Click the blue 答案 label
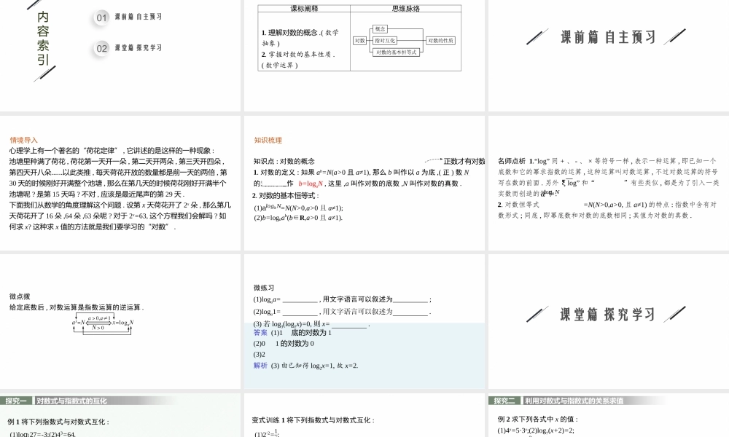Screen dimensions: 729x437 tap(260, 333)
